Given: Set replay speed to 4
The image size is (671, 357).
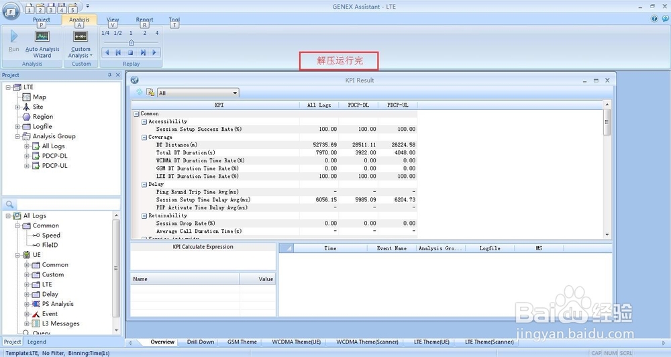Looking at the screenshot, I should tap(157, 33).
